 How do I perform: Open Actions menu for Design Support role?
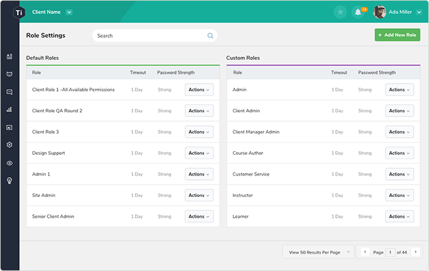click(x=199, y=153)
